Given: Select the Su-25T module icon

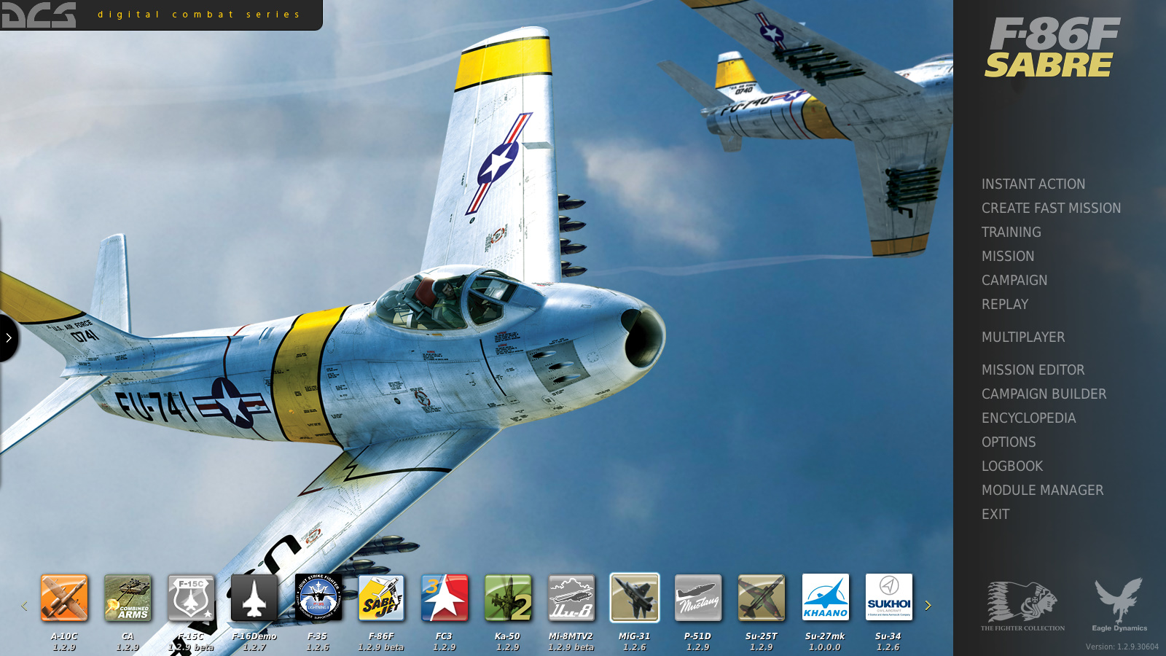Looking at the screenshot, I should coord(762,598).
